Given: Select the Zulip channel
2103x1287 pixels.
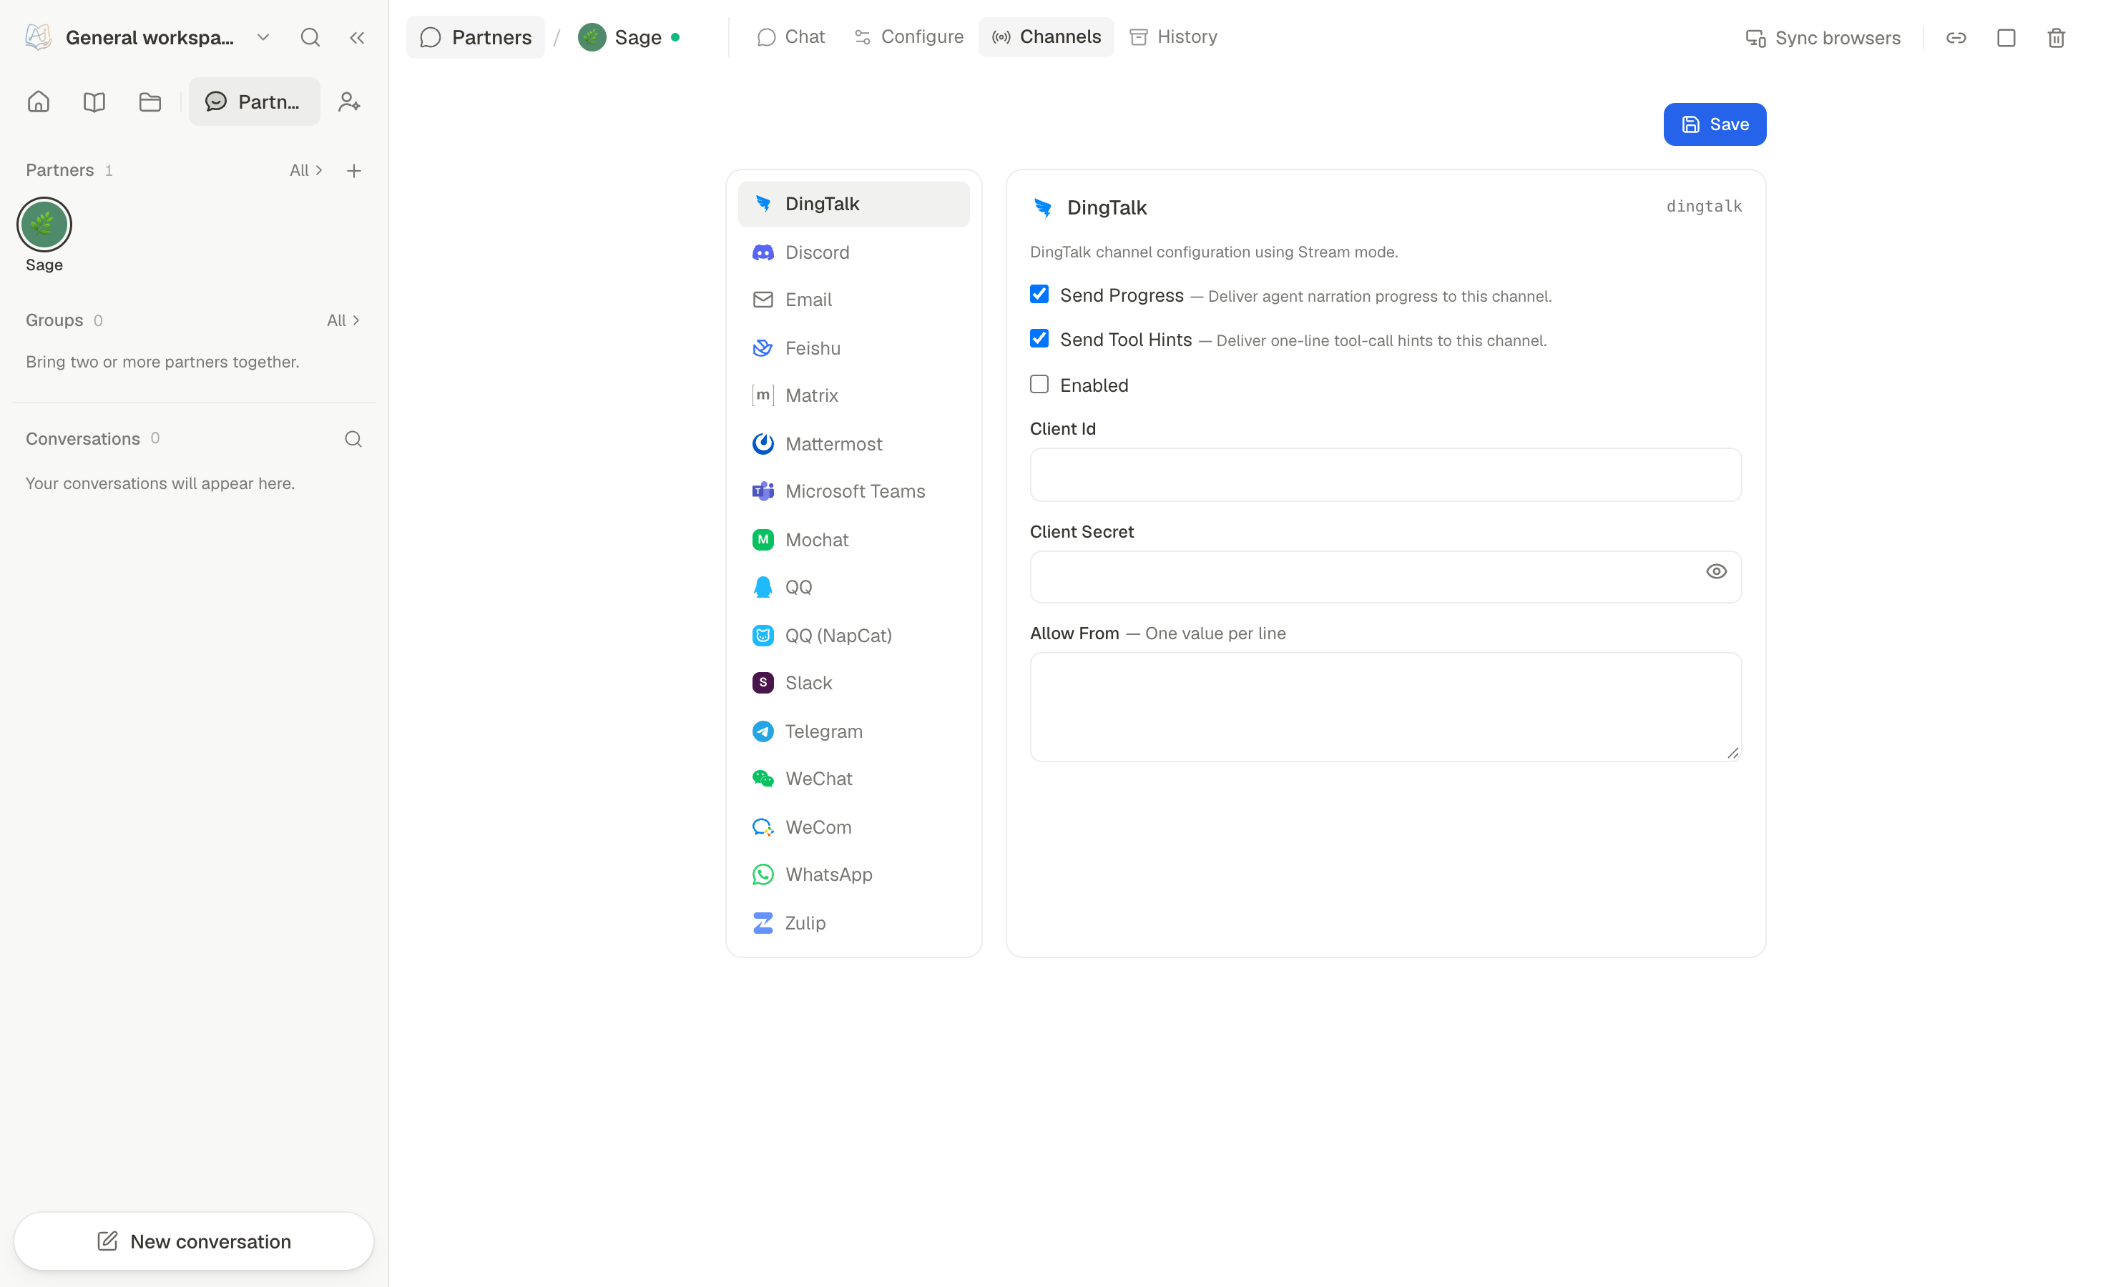Looking at the screenshot, I should coord(853,923).
